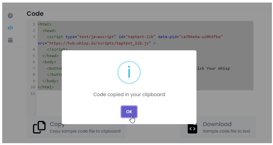This screenshot has height=145, width=273.
Task: Click the <body> opening tag line
Action: click(x=49, y=62)
